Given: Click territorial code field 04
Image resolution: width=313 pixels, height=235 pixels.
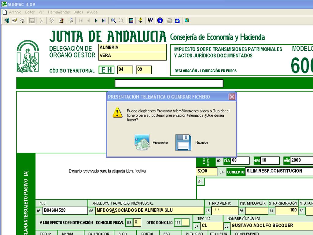Looking at the screenshot, I should 125,70.
